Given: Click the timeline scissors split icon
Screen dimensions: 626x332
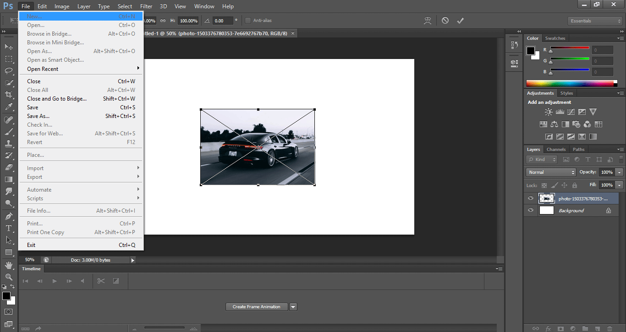Looking at the screenshot, I should [x=101, y=281].
